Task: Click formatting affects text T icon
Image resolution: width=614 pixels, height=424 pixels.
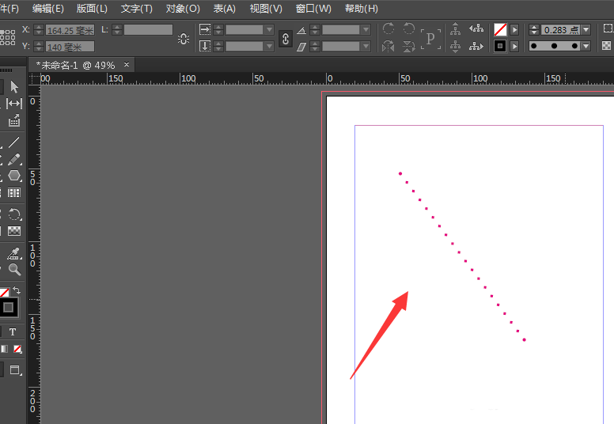Action: (x=13, y=332)
